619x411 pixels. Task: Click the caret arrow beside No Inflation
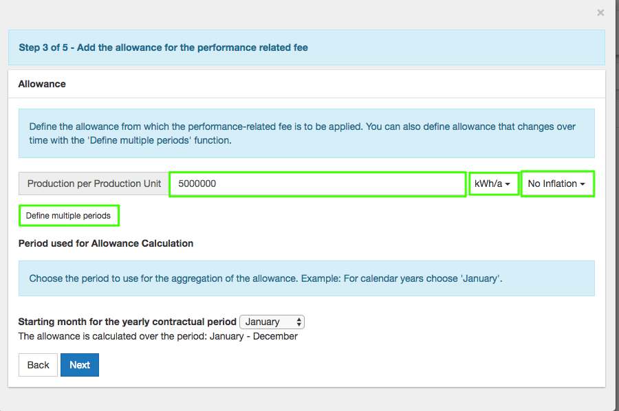[583, 185]
